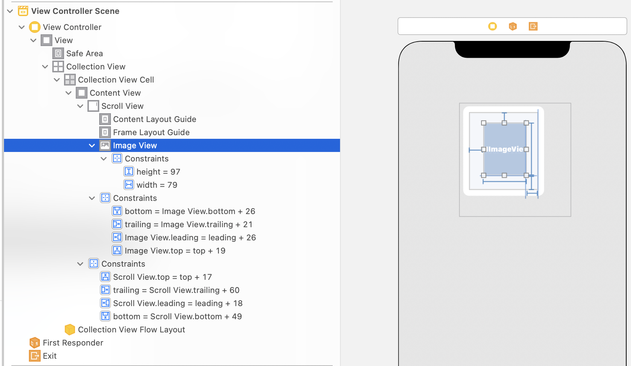
Task: Collapse the View Controller row
Action: tap(22, 27)
